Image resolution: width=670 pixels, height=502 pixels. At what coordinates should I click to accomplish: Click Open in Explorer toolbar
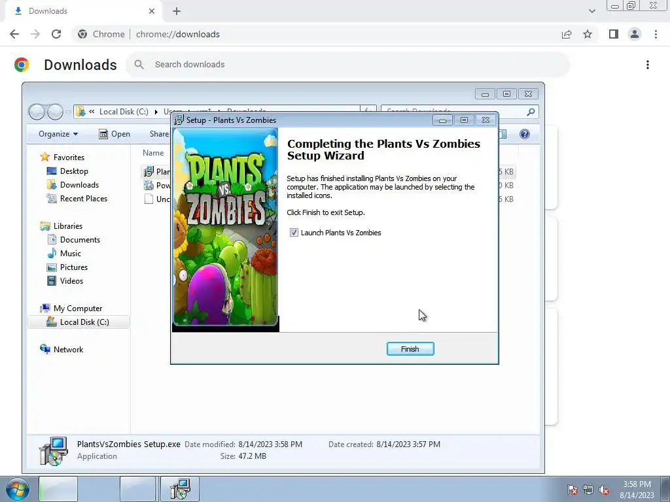click(115, 134)
